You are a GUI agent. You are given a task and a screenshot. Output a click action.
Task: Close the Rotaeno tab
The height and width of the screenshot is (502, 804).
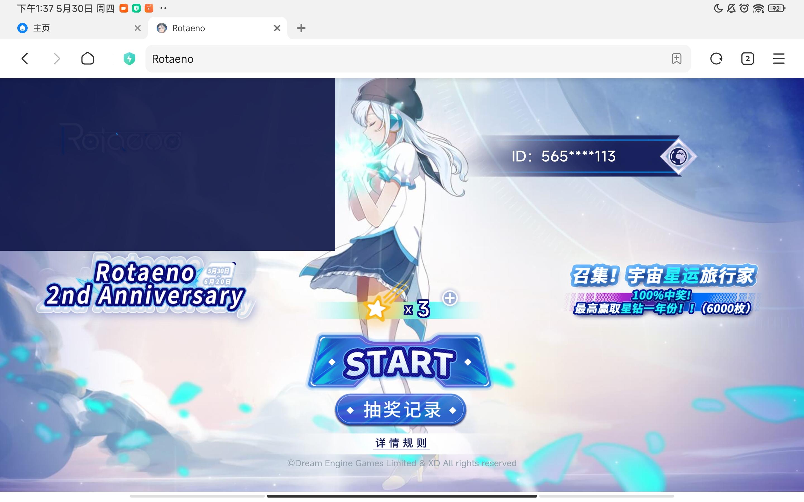tap(277, 28)
